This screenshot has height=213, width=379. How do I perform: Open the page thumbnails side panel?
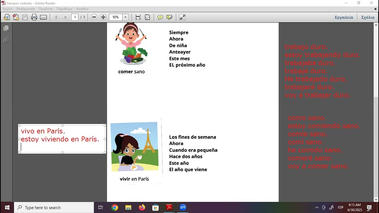coord(6,28)
